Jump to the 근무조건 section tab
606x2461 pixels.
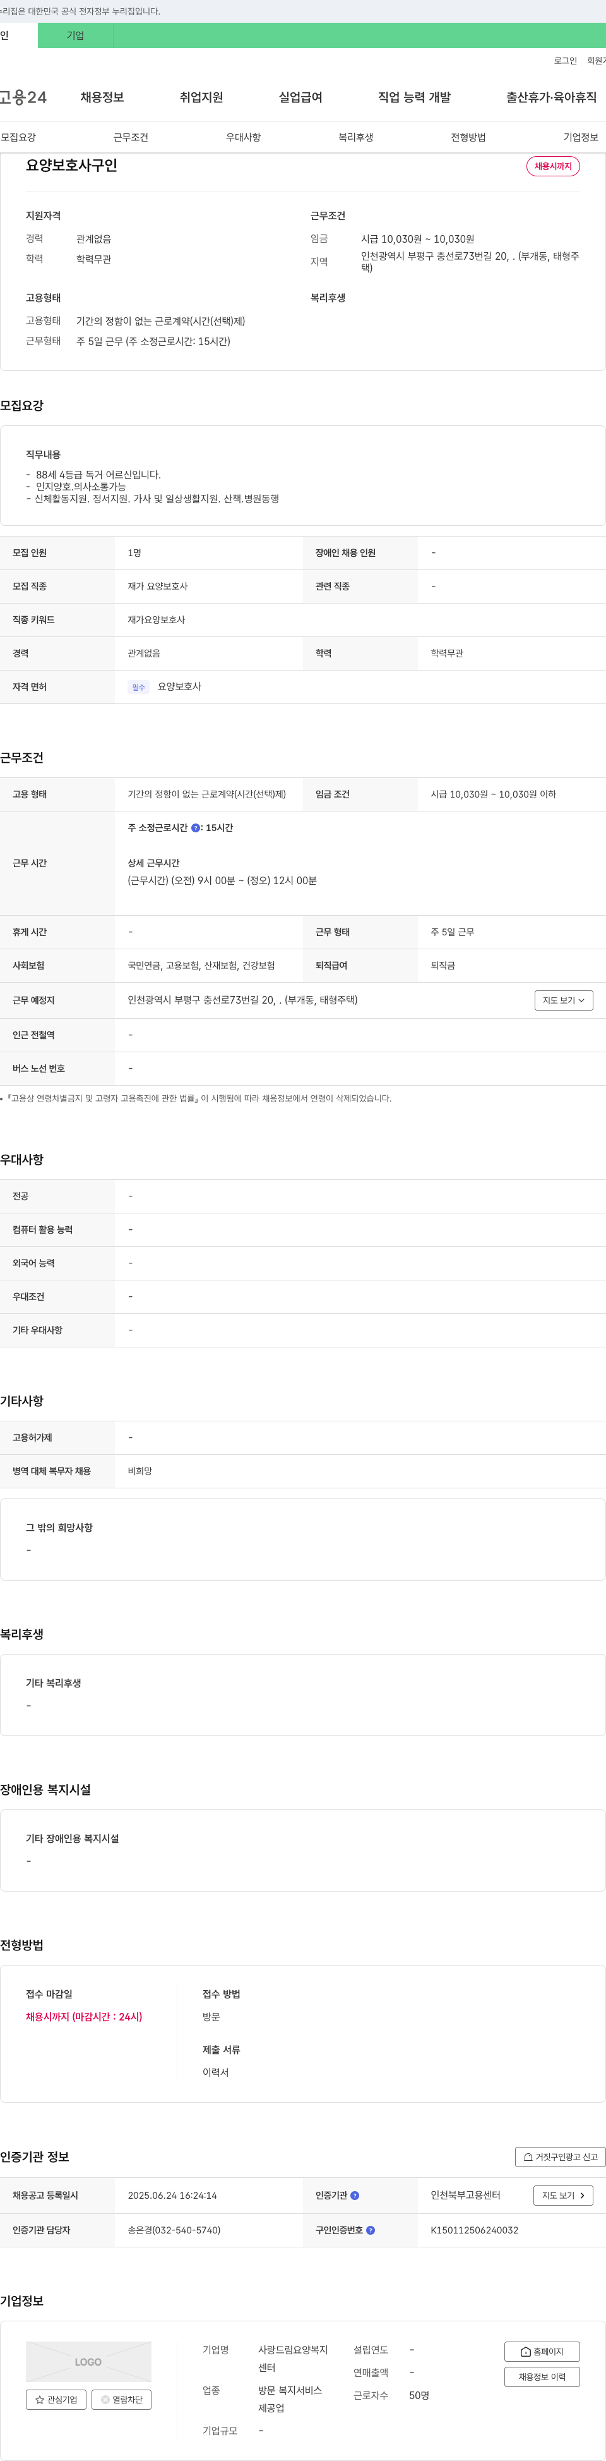pos(131,138)
